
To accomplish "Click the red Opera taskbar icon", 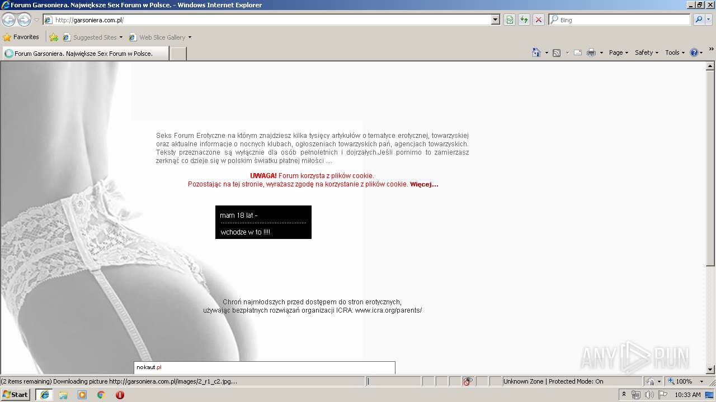I will coord(120,395).
